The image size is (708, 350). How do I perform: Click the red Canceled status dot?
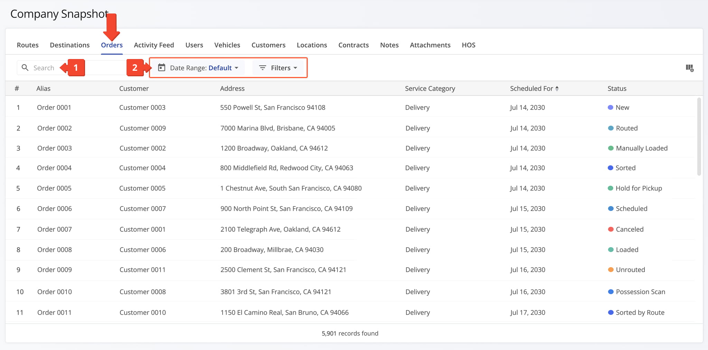click(x=611, y=229)
